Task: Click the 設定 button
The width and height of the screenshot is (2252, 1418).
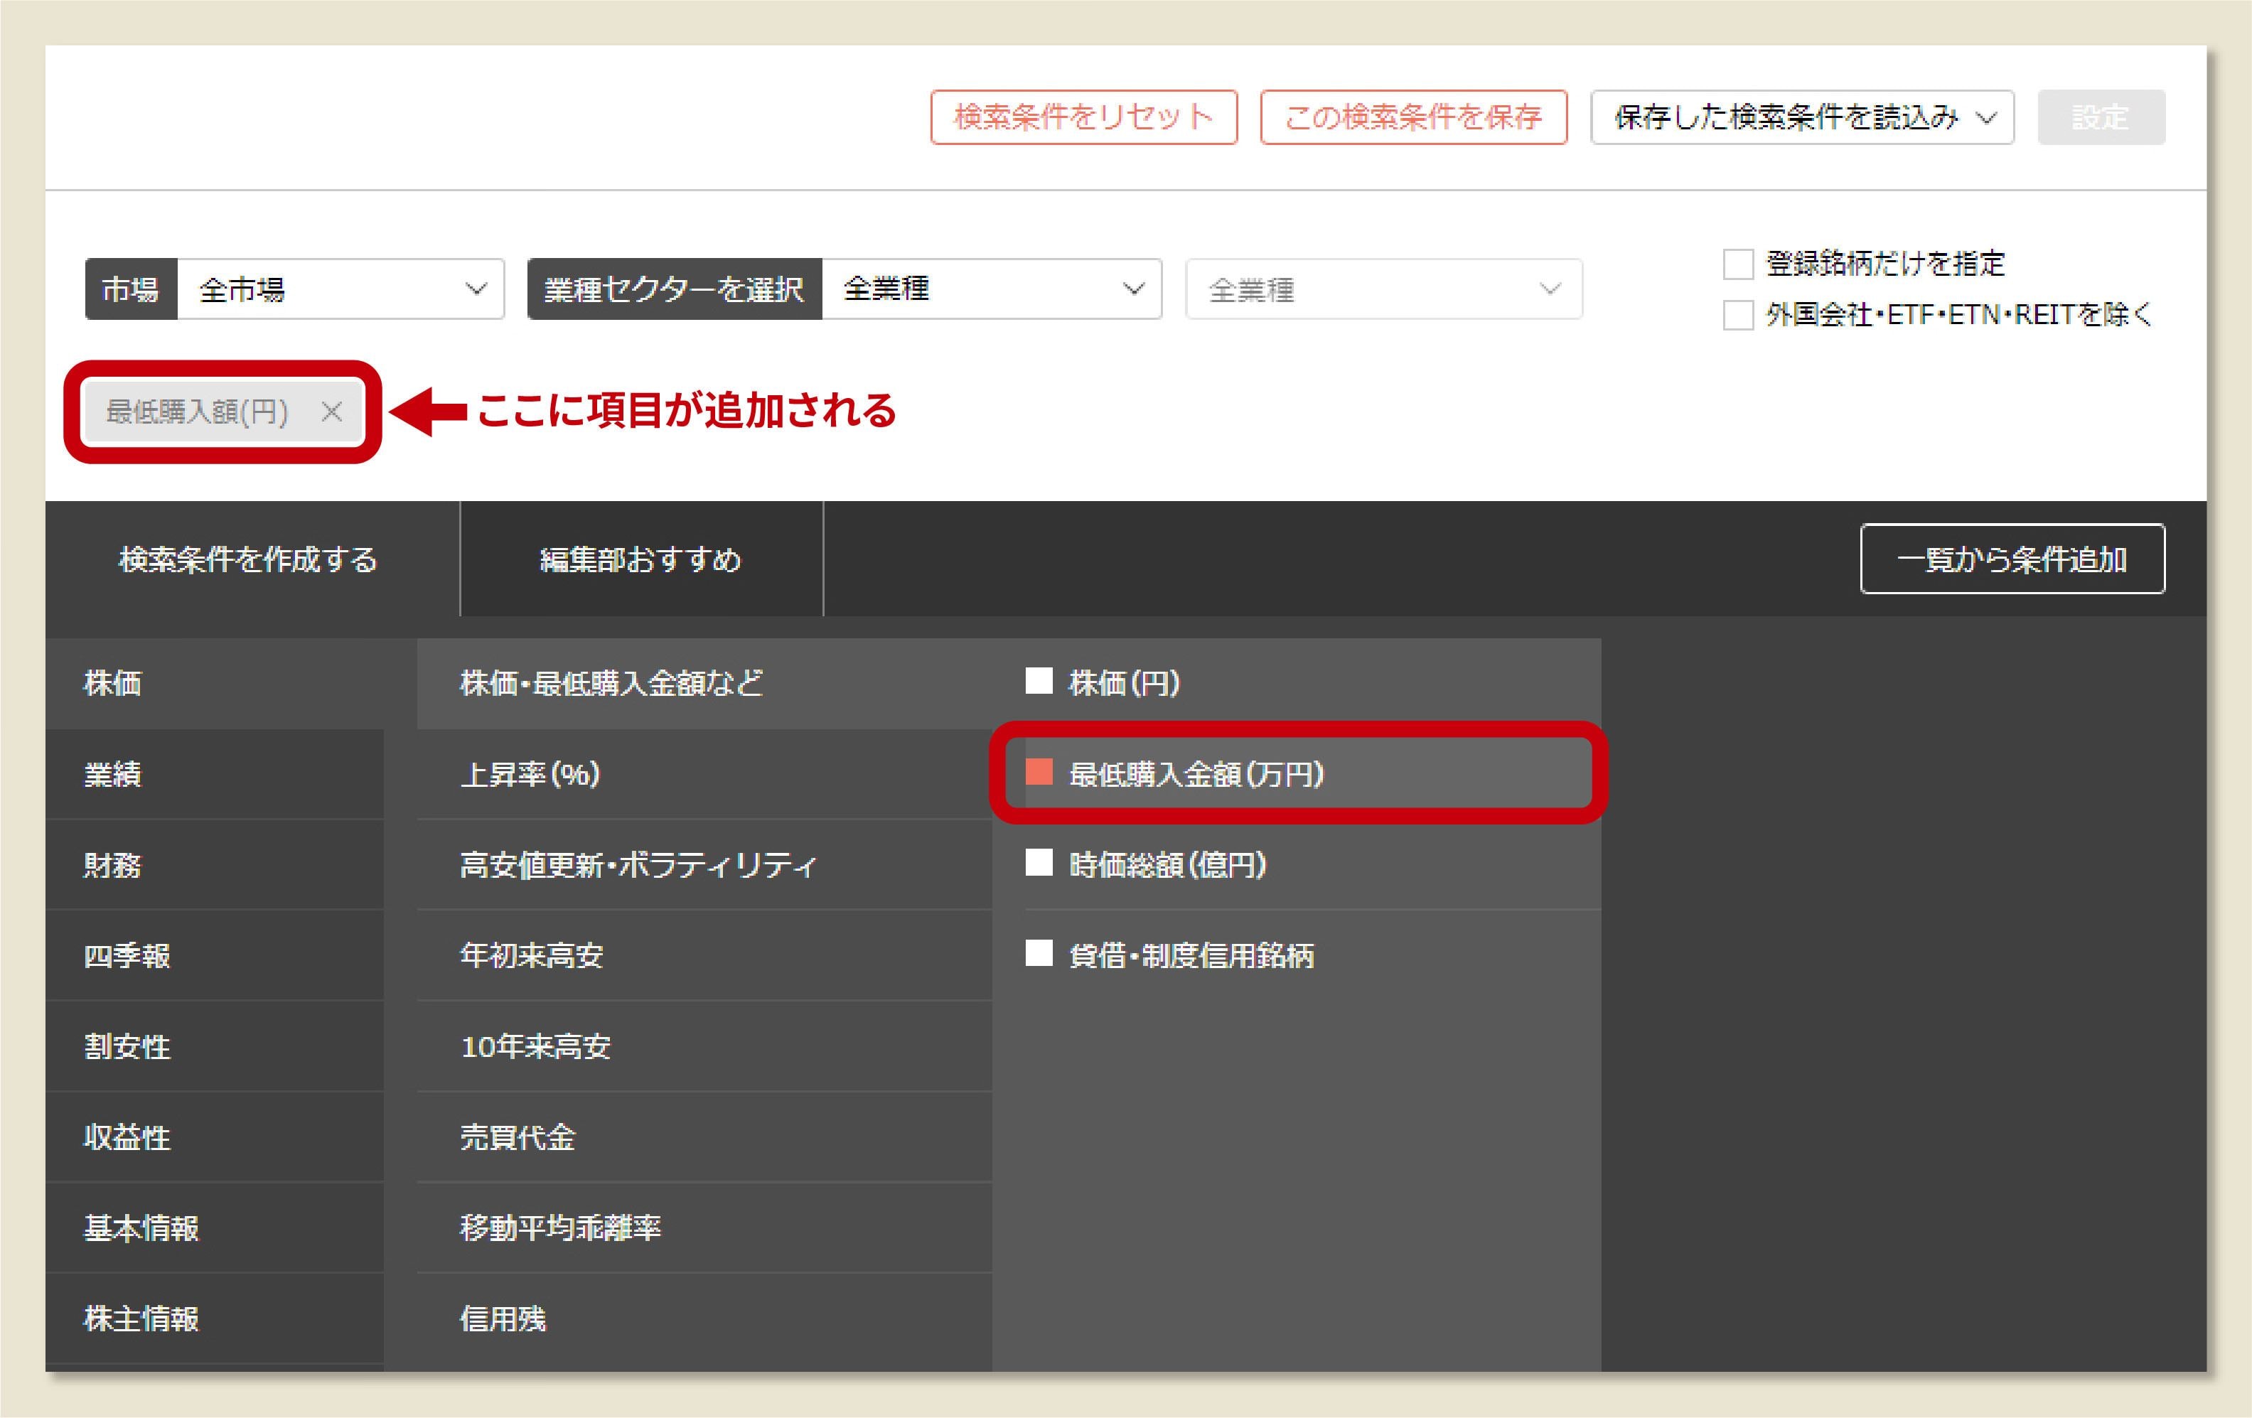Action: 2100,116
